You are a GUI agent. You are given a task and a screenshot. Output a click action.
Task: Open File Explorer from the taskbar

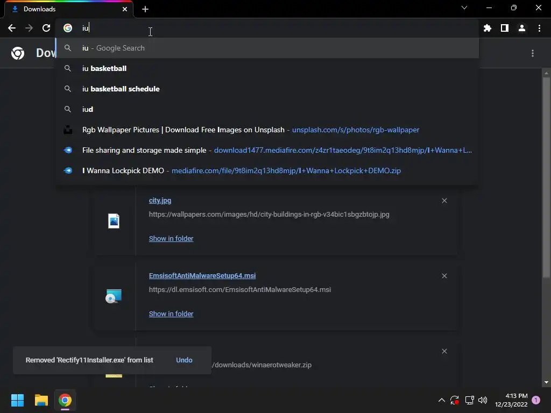tap(41, 400)
